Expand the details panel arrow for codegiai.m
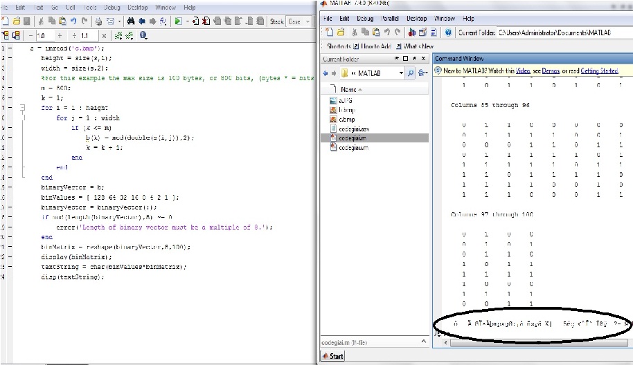This screenshot has width=633, height=365. point(424,341)
